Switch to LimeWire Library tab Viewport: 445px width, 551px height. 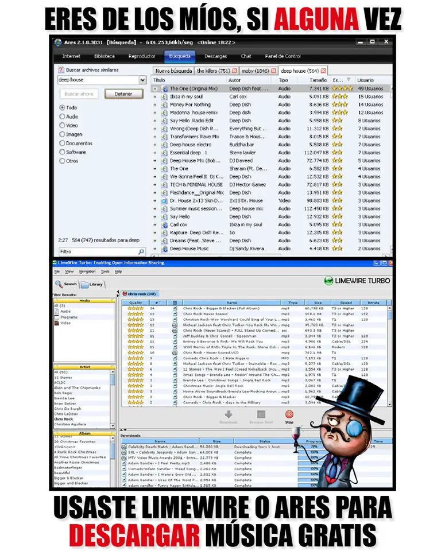(92, 284)
